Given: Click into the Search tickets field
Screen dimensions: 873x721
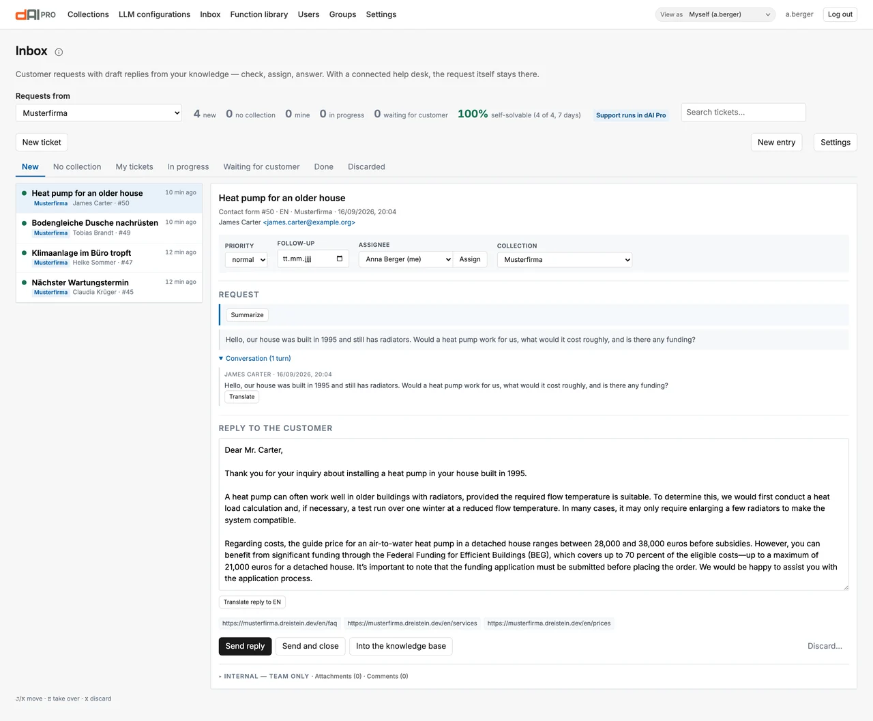Looking at the screenshot, I should click(743, 113).
